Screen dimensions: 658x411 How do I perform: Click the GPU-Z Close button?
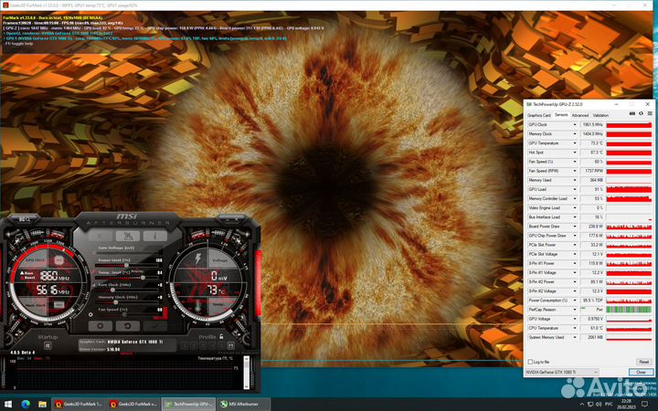pyautogui.click(x=641, y=372)
